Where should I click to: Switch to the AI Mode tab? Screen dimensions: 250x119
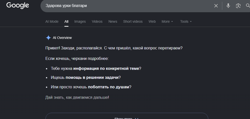[x=52, y=21]
